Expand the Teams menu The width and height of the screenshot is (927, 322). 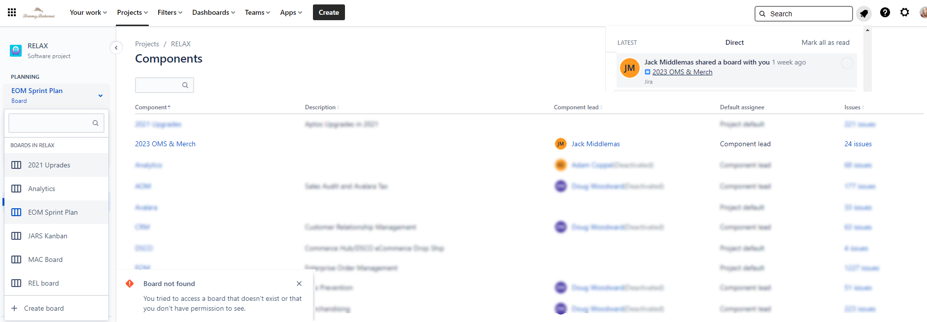click(x=257, y=12)
